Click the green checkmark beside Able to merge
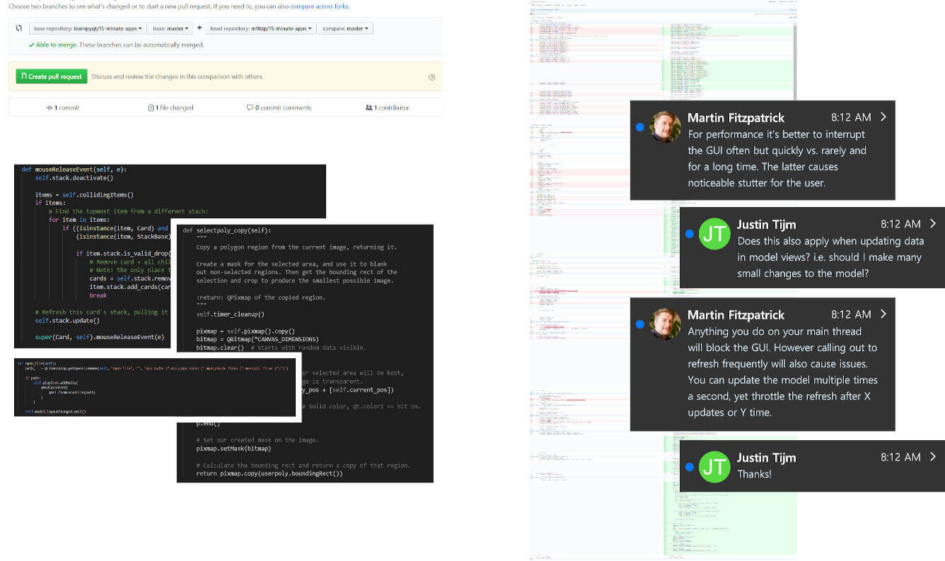 pos(31,45)
